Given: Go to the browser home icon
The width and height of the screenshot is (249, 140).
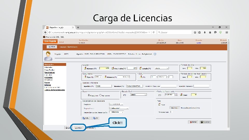Looking at the screenshot, I should pyautogui.click(x=210, y=32).
